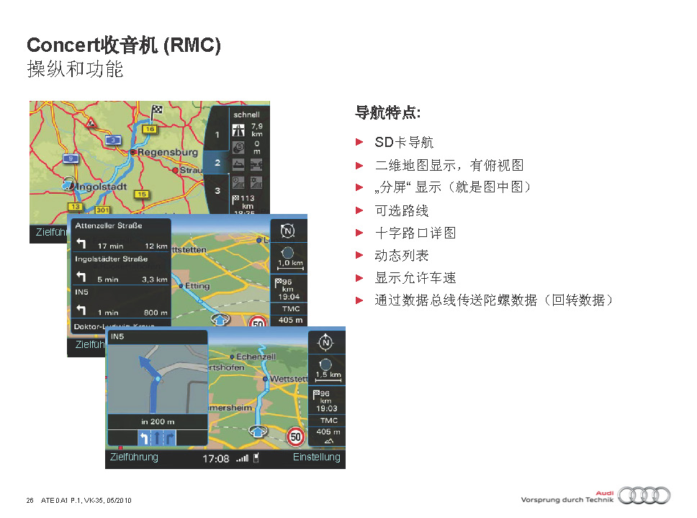Select route option 2
Image resolution: width=697 pixels, height=518 pixels.
(217, 162)
